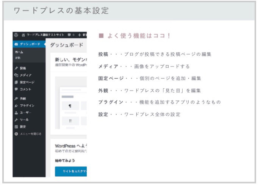The height and width of the screenshot is (185, 258).
Task: Click 始めてみよう heading text
Action: [x=65, y=160]
